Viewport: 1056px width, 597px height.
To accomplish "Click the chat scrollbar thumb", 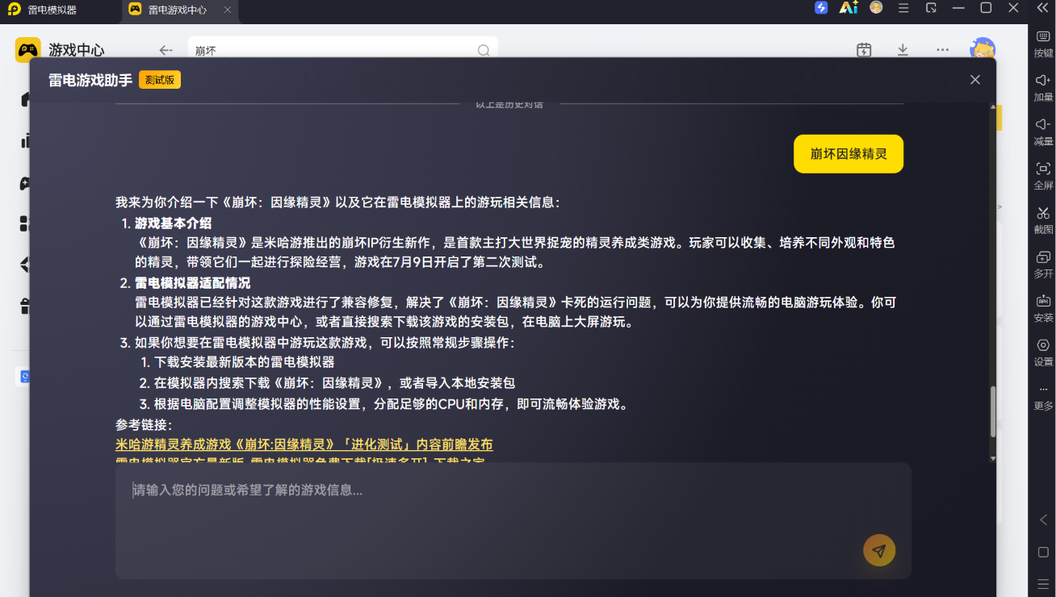I will [993, 411].
